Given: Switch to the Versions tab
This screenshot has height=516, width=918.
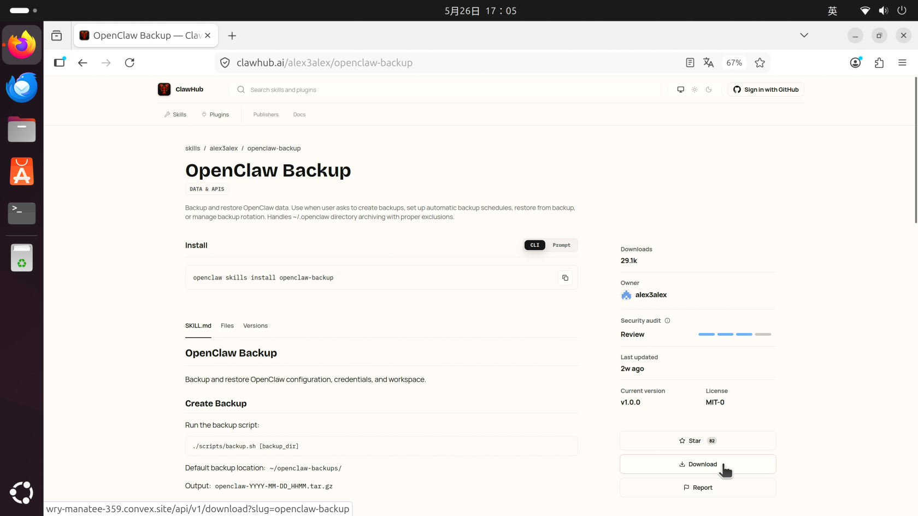Looking at the screenshot, I should click(255, 326).
